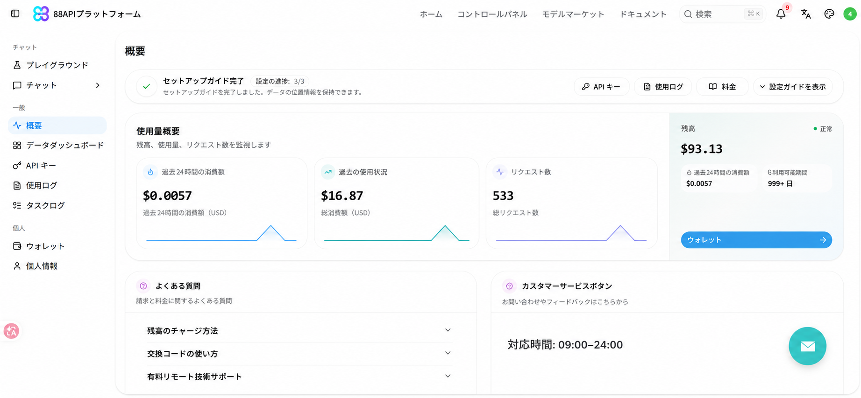This screenshot has height=398, width=861.
Task: Click the 設定の進捗: 3/3 badge
Action: click(x=280, y=81)
